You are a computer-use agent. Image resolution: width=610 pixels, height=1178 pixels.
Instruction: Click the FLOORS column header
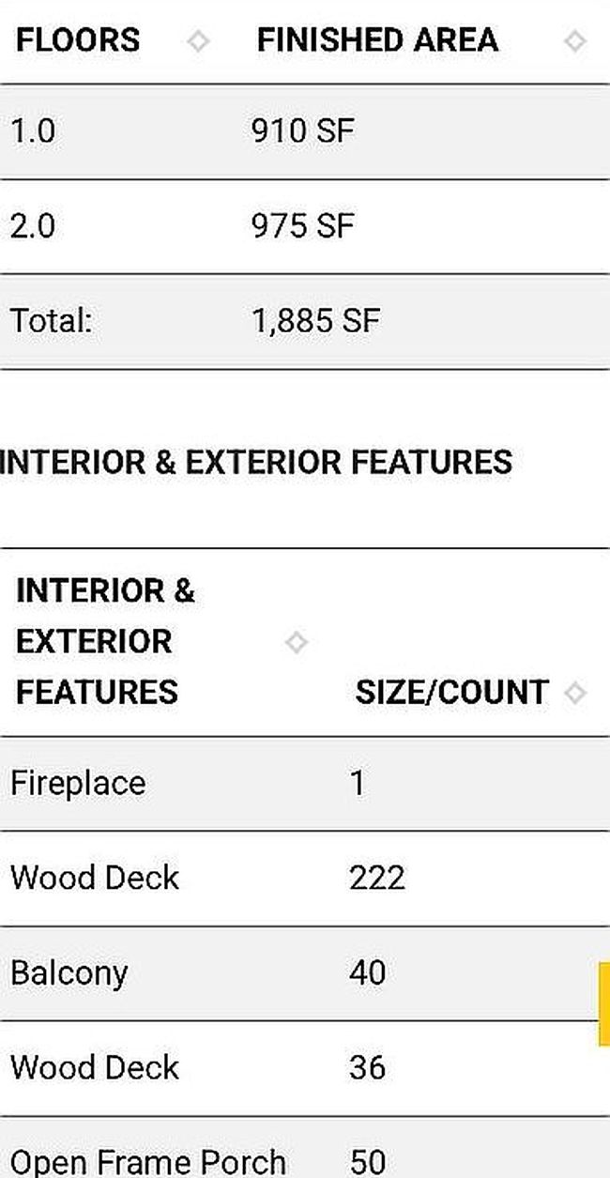point(78,40)
